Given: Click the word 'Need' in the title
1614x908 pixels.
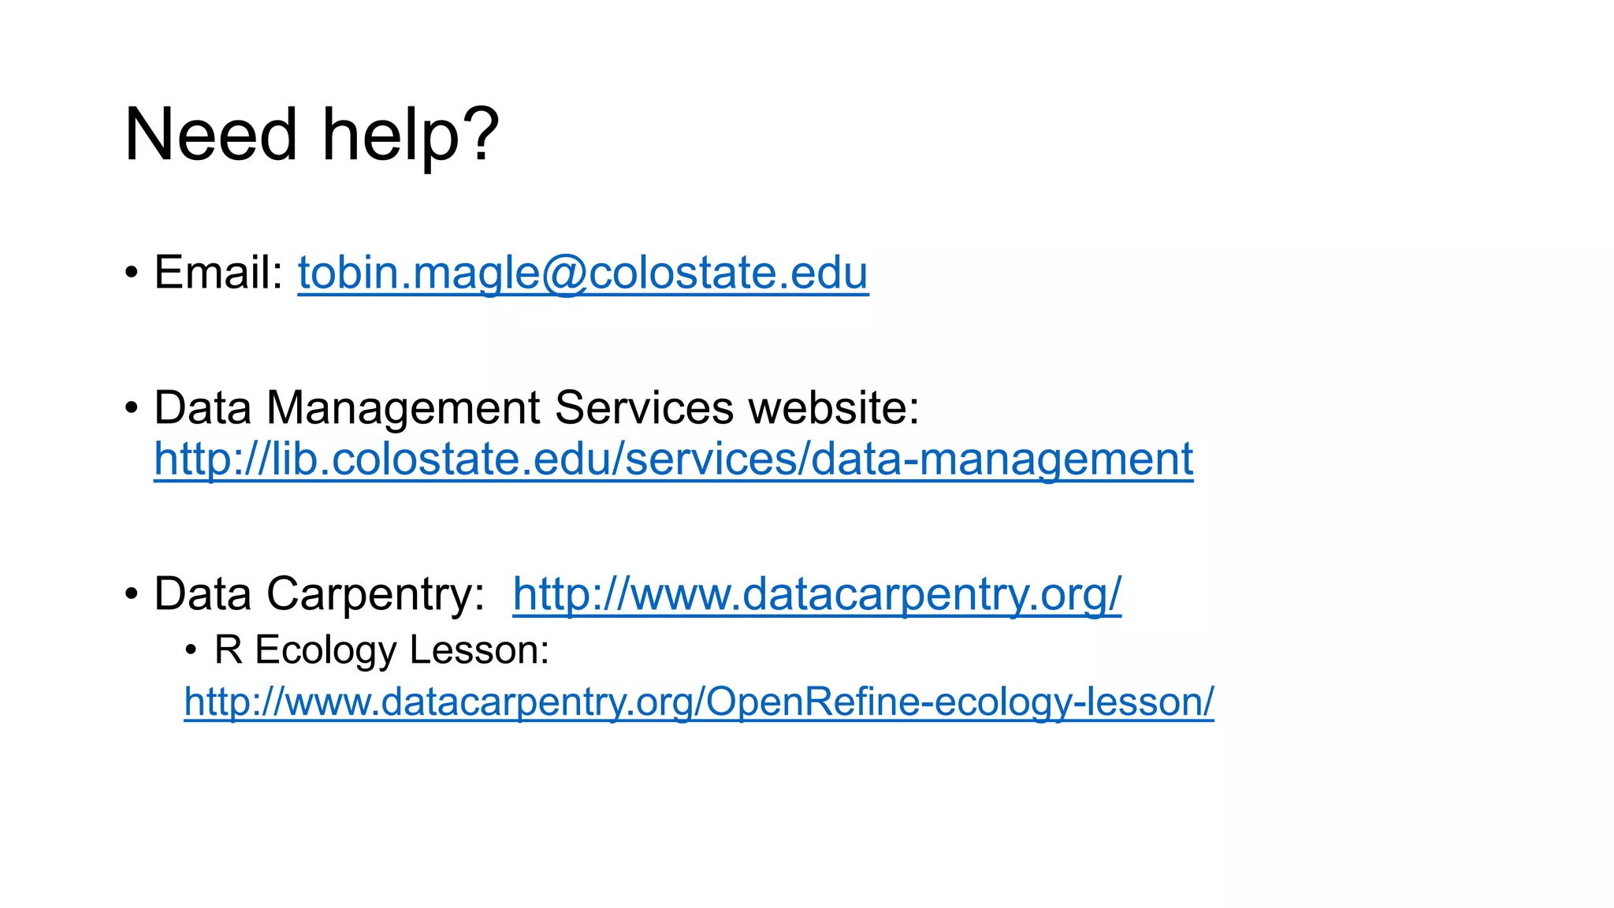Looking at the screenshot, I should point(210,135).
